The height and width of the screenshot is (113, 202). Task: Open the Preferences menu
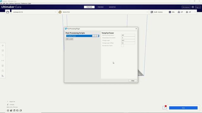(x=24, y=3)
